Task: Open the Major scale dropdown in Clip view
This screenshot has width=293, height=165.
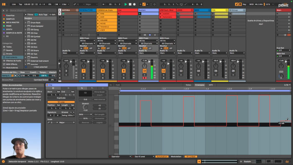Action: 67,123
